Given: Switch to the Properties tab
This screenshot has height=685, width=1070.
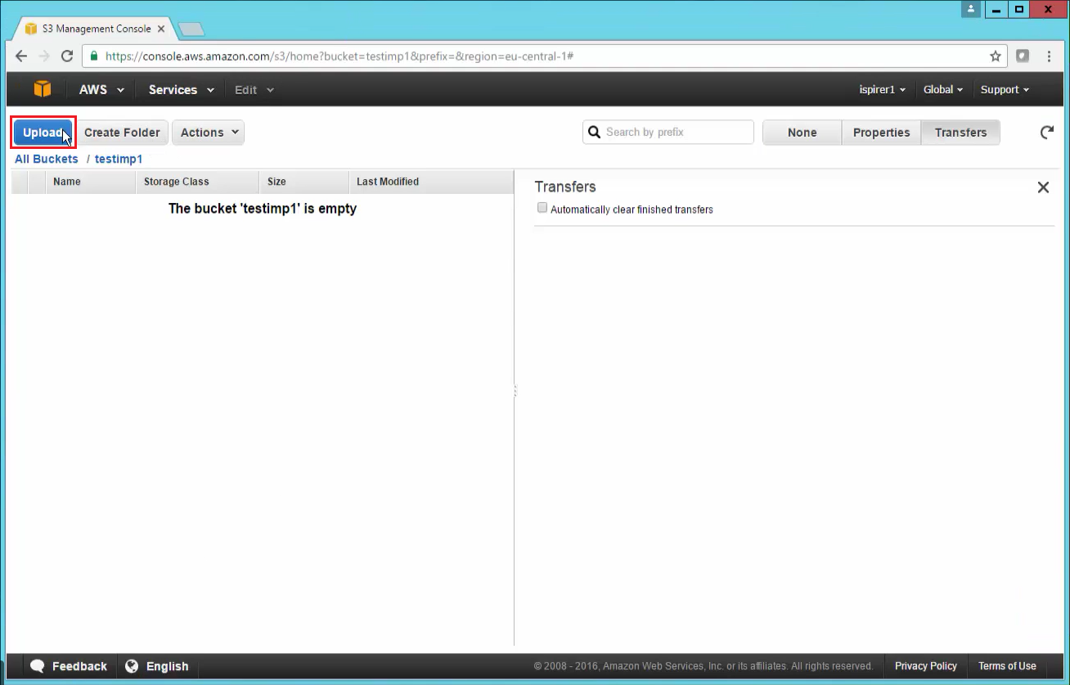Looking at the screenshot, I should coord(881,133).
